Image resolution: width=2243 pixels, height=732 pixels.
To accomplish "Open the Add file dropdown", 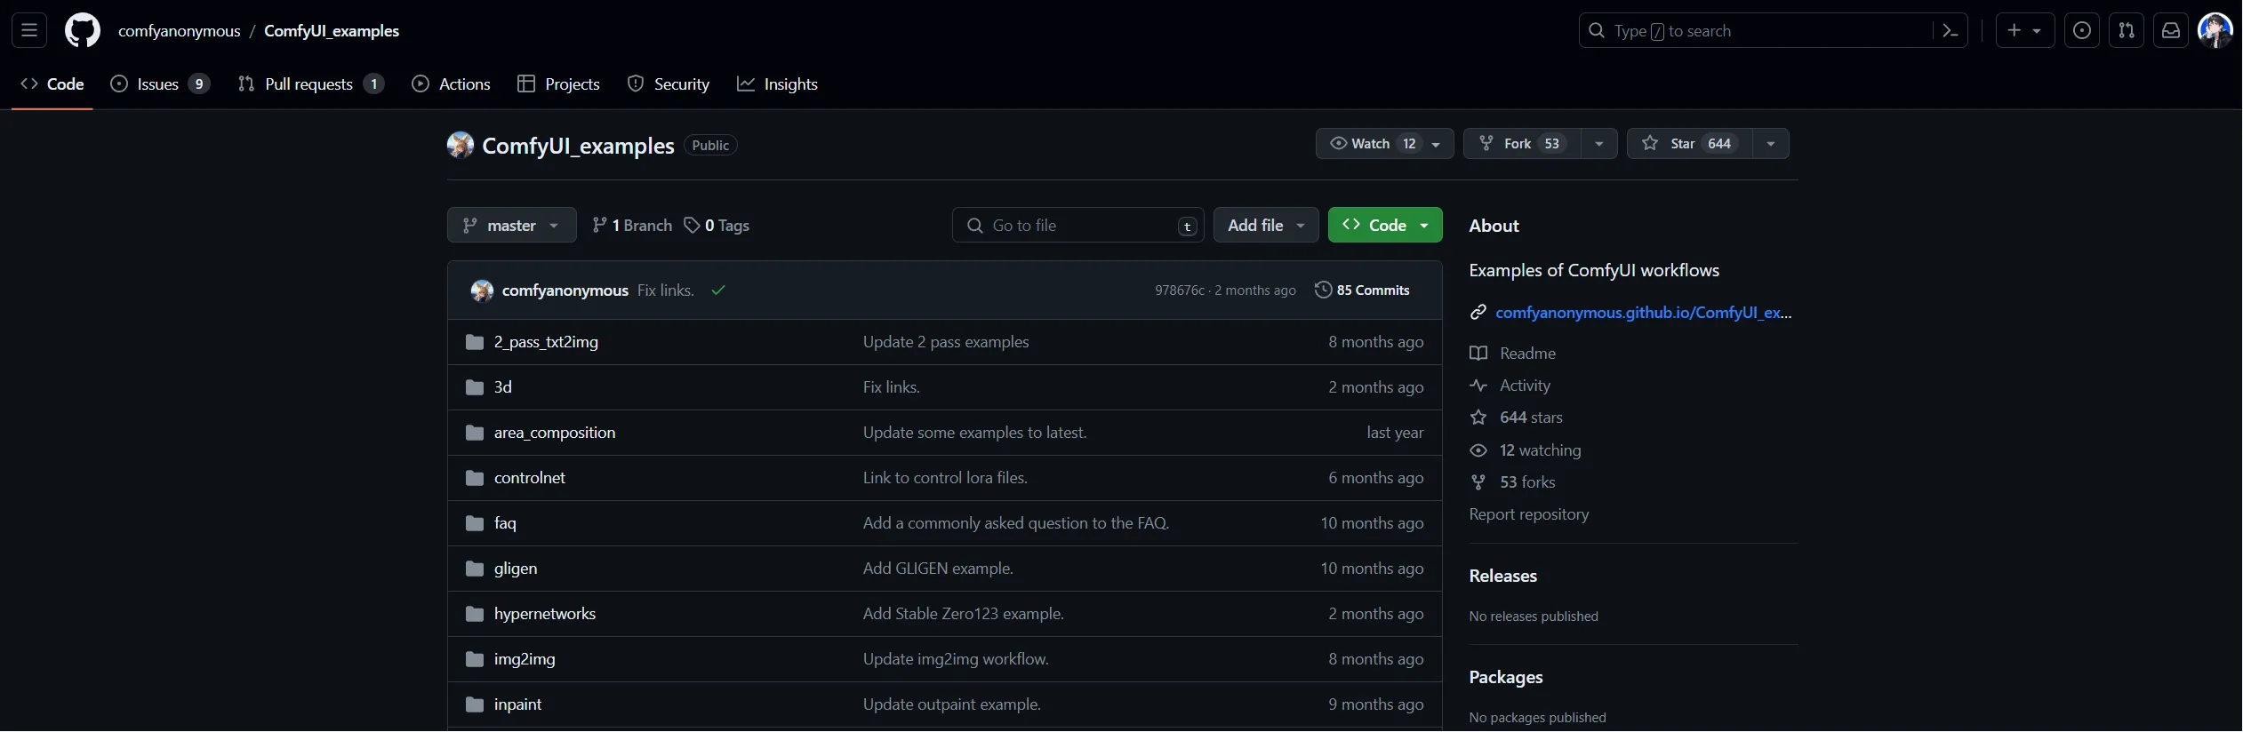I will point(1265,226).
